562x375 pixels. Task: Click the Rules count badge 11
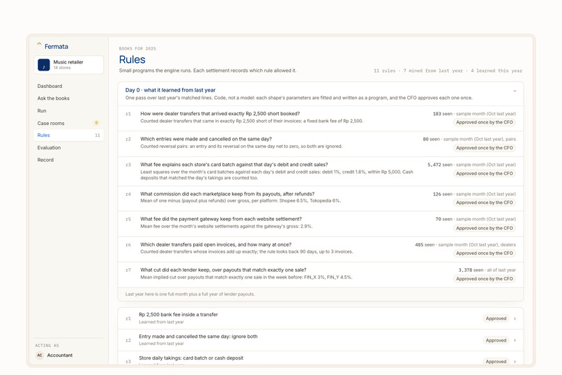point(98,135)
